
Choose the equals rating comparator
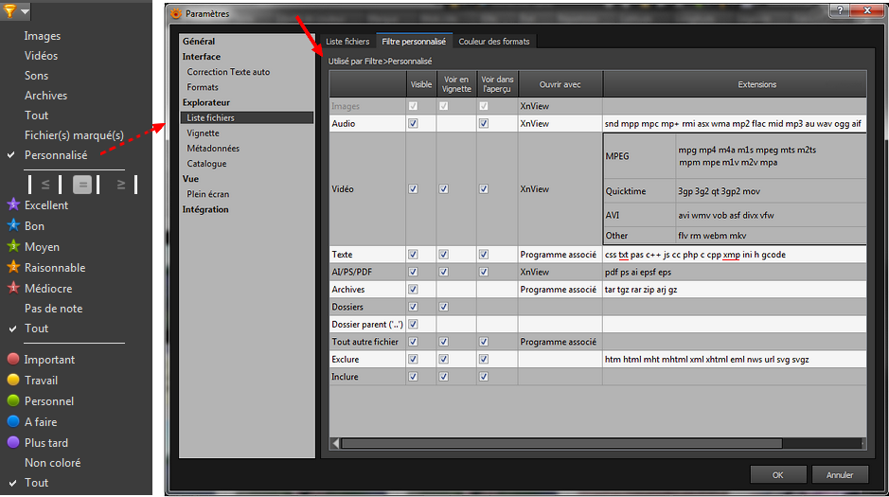pyautogui.click(x=82, y=185)
